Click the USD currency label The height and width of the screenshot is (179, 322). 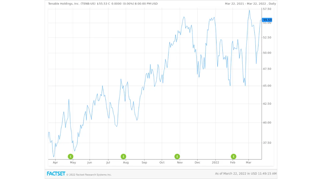point(155,4)
